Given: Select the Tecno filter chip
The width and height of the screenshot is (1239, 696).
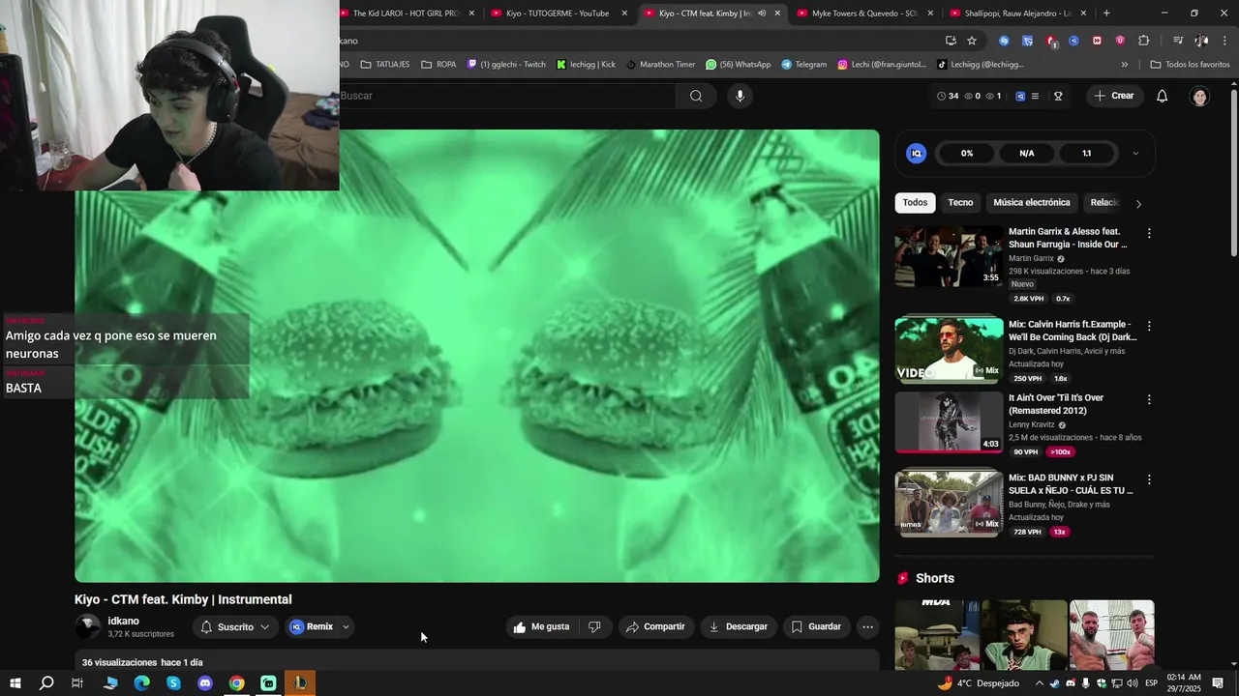Looking at the screenshot, I should (x=960, y=203).
